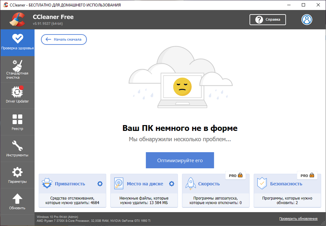Maximize the CCleaner window

click(x=303, y=5)
